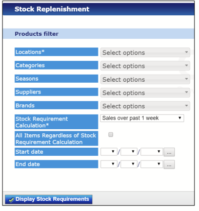Open the End date last dropdown

click(x=152, y=164)
